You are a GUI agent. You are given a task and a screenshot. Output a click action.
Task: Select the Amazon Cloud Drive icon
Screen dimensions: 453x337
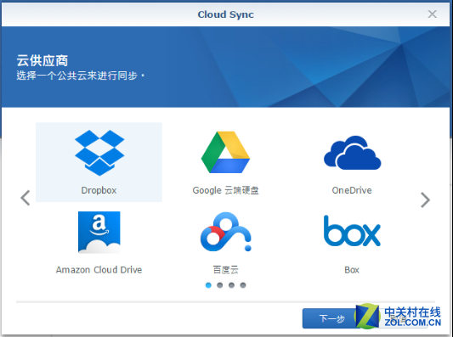coord(99,233)
